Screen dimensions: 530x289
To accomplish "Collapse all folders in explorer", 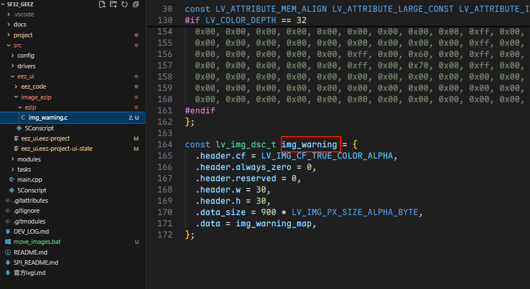I will click(136, 5).
